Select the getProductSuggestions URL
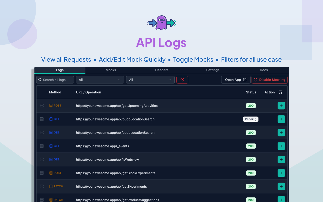The height and width of the screenshot is (202, 323). 118,200
